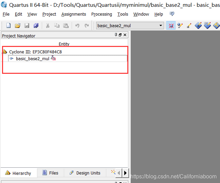Click the Quartus II globe title icon
This screenshot has width=220, height=183.
pos(4,5)
